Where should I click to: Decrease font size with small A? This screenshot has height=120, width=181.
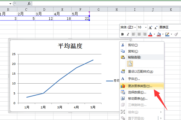156,28
